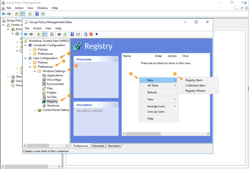Sort by Name column header
Screen dimensions: 249x169
click(x=138, y=56)
